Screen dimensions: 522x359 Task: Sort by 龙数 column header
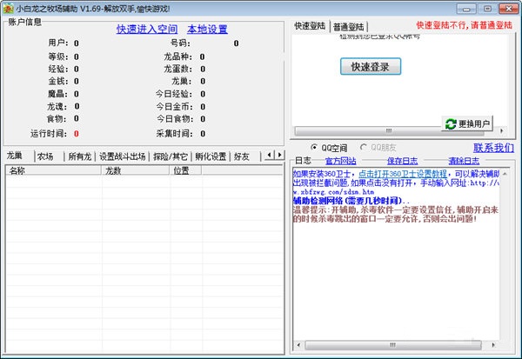[135, 170]
